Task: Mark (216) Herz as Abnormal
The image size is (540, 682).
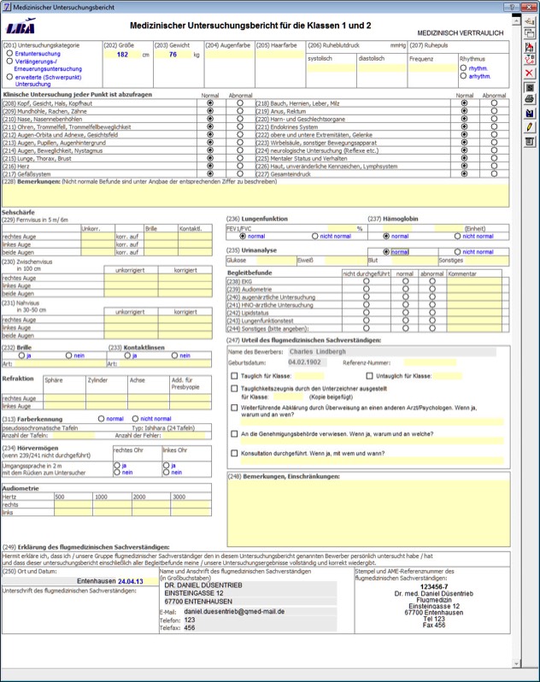Action: pos(240,166)
